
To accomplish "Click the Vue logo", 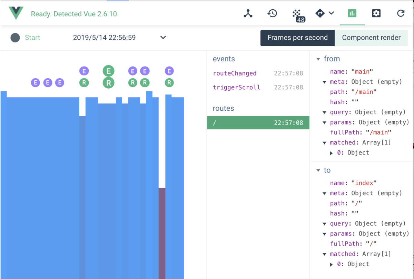I will click(x=16, y=13).
